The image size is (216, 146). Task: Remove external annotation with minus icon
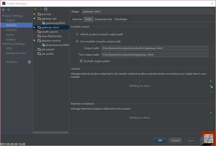[x=211, y=118]
